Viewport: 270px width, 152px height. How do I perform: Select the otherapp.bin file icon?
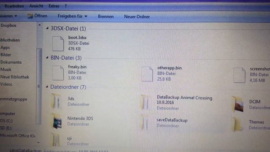(147, 74)
